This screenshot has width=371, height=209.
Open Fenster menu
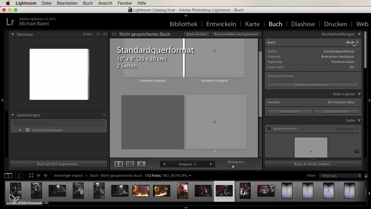point(125,3)
